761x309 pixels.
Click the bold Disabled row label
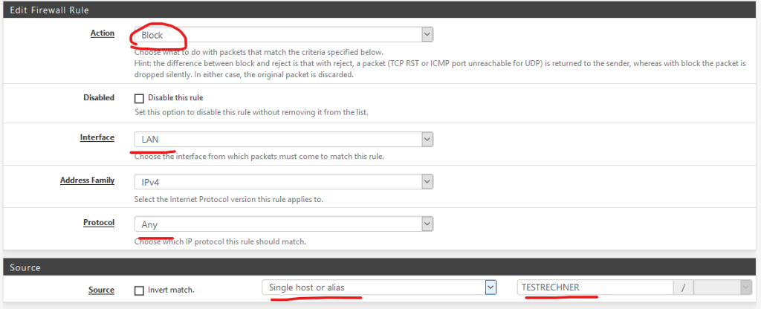tap(99, 97)
